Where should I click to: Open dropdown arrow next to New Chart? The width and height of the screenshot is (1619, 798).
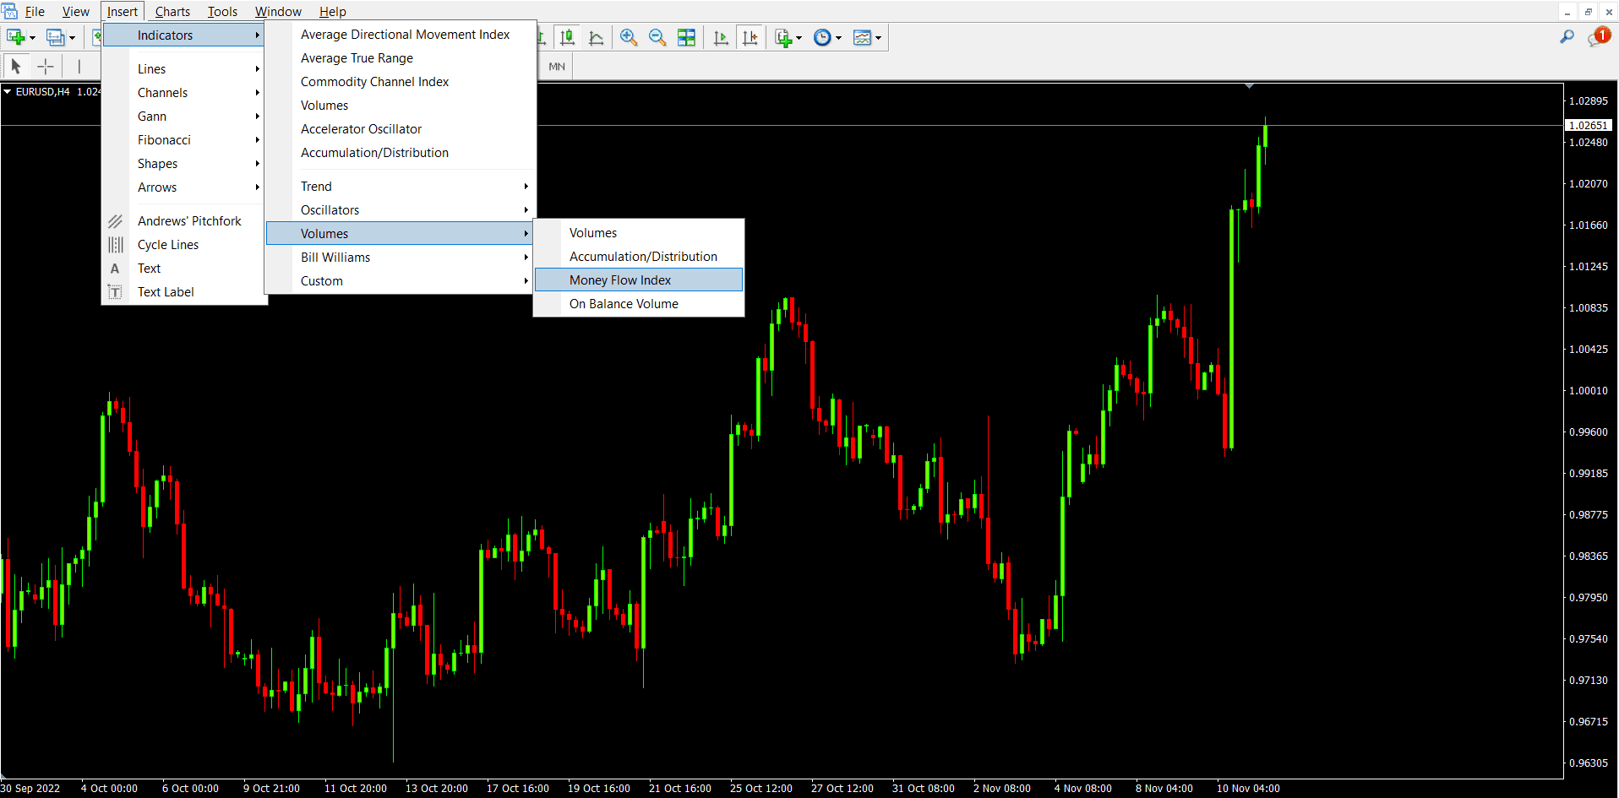point(33,38)
